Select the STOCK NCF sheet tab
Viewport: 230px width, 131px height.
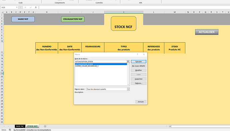click(32, 126)
